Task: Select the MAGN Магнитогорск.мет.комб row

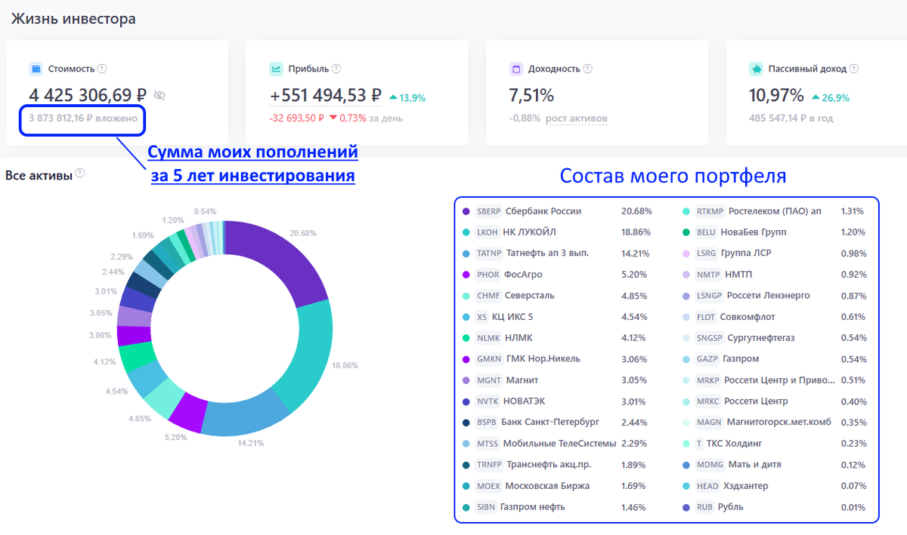Action: tap(774, 423)
